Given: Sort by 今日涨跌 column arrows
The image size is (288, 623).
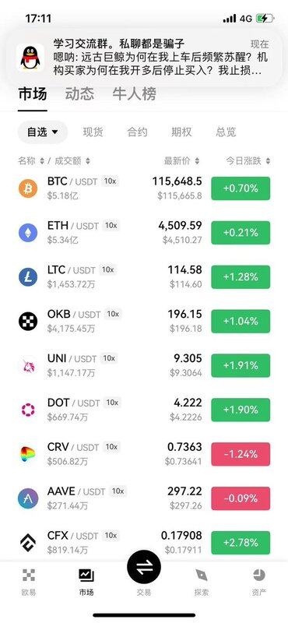Looking at the screenshot, I should click(x=268, y=161).
